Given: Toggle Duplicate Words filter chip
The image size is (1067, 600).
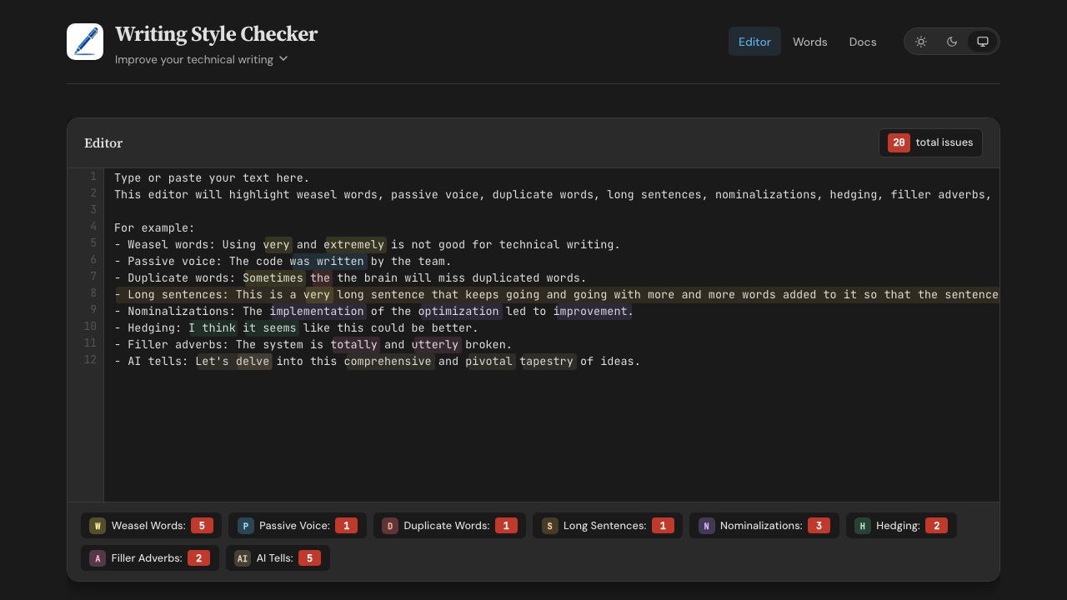Looking at the screenshot, I should coord(449,526).
